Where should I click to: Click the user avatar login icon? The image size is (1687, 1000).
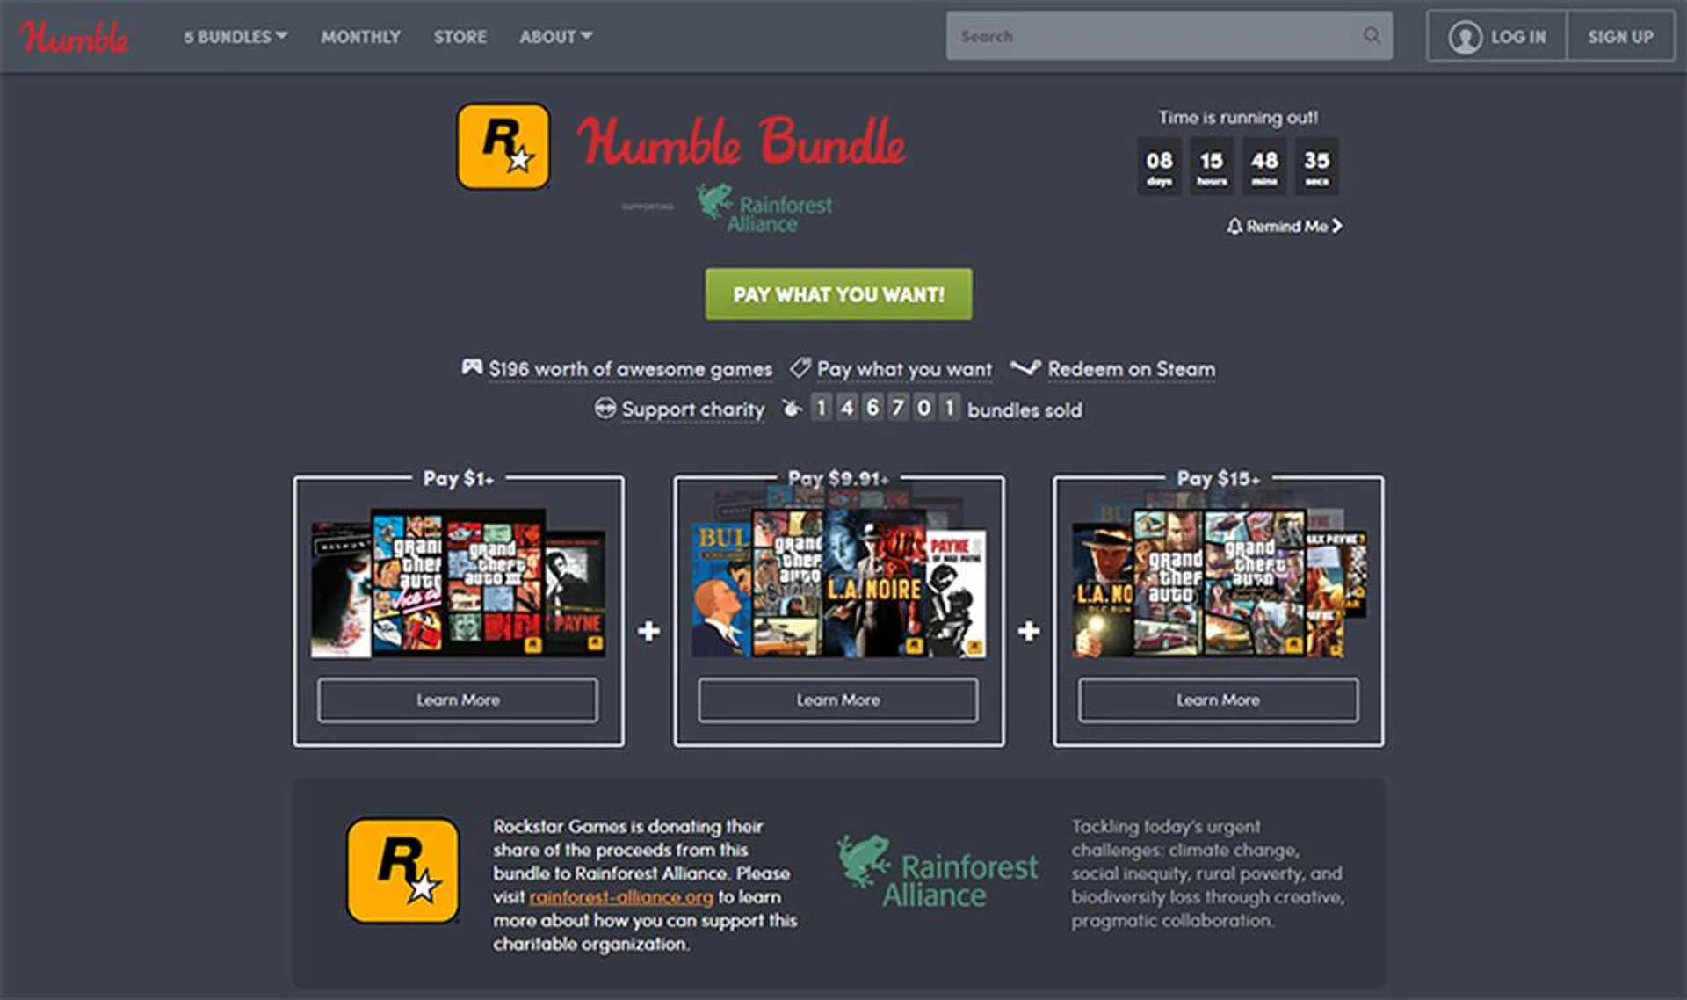1465,37
